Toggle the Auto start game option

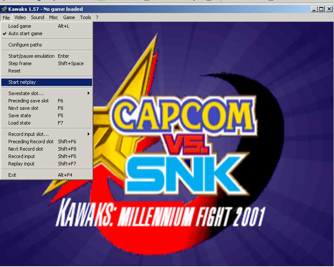point(25,33)
